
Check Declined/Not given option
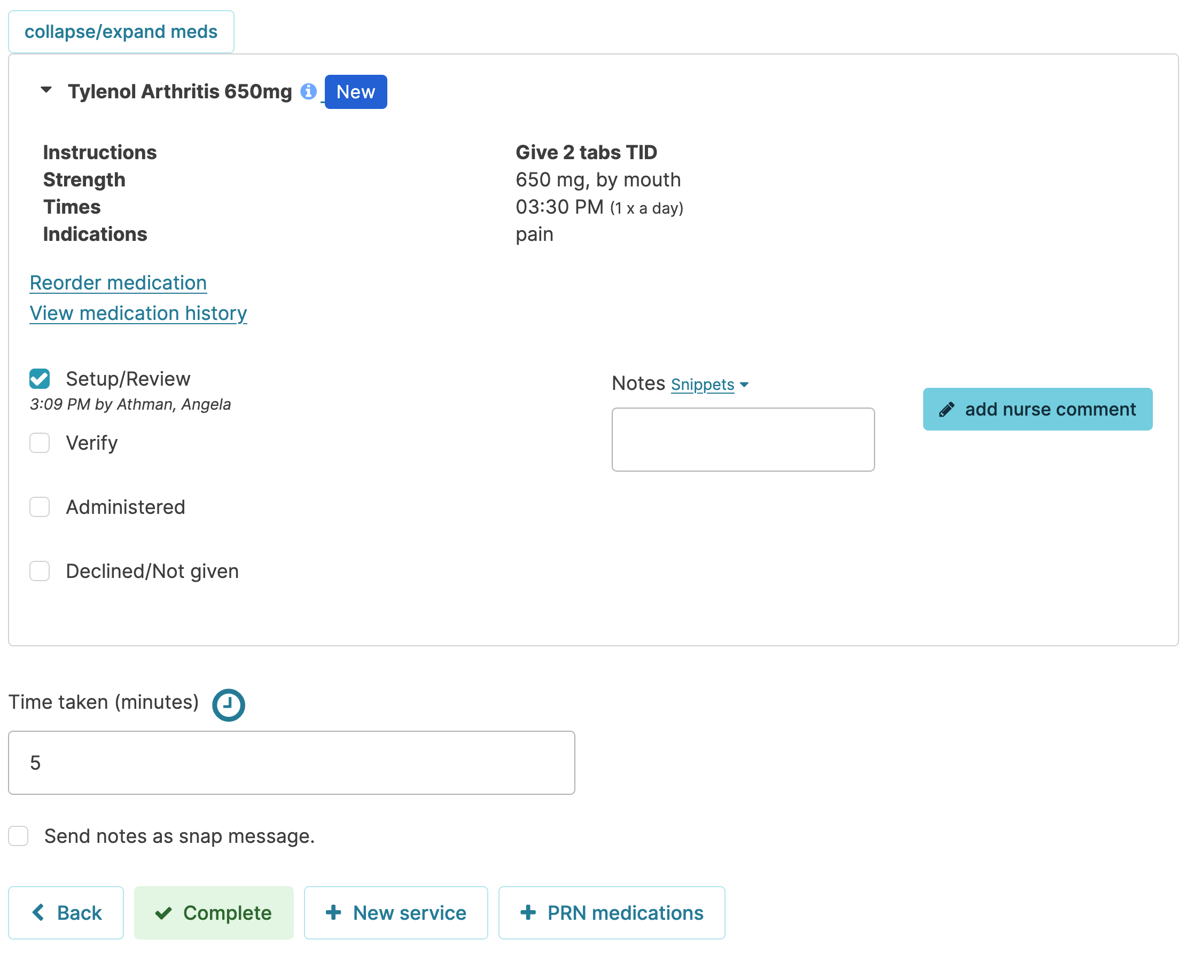(x=40, y=571)
